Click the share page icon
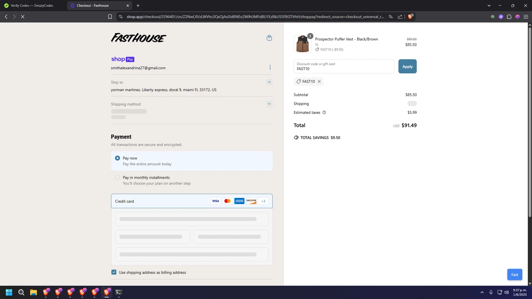This screenshot has width=532, height=299. pyautogui.click(x=400, y=17)
